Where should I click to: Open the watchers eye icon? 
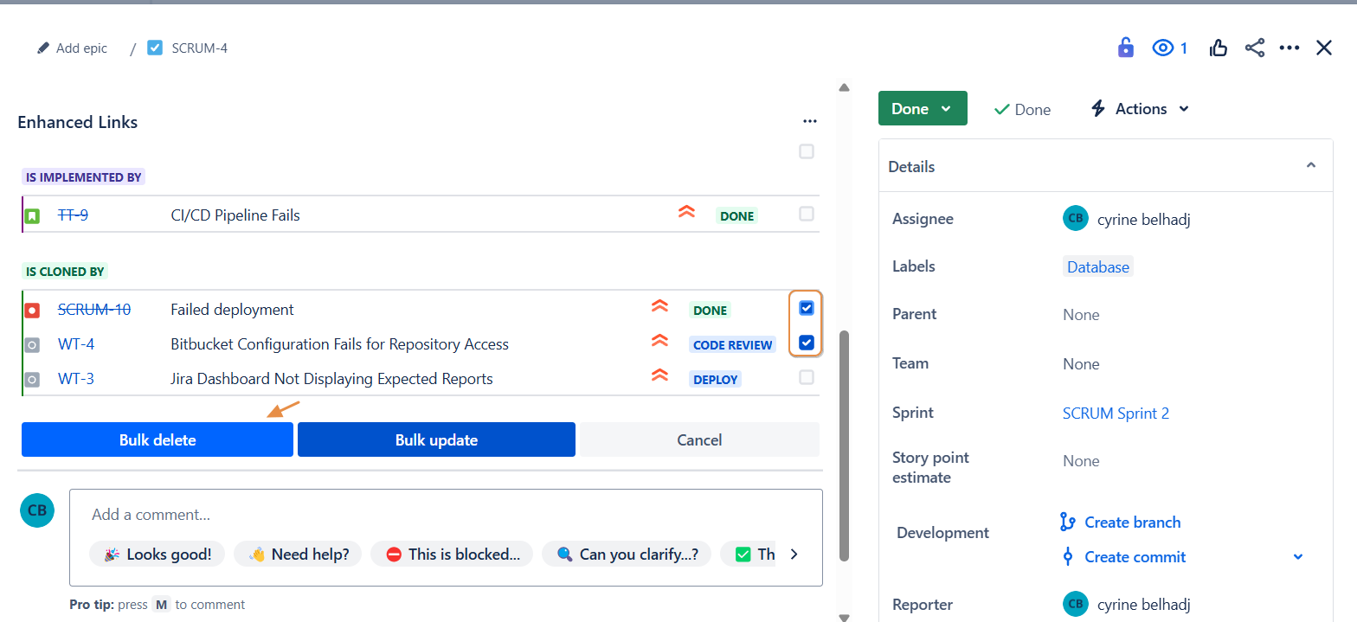1162,48
